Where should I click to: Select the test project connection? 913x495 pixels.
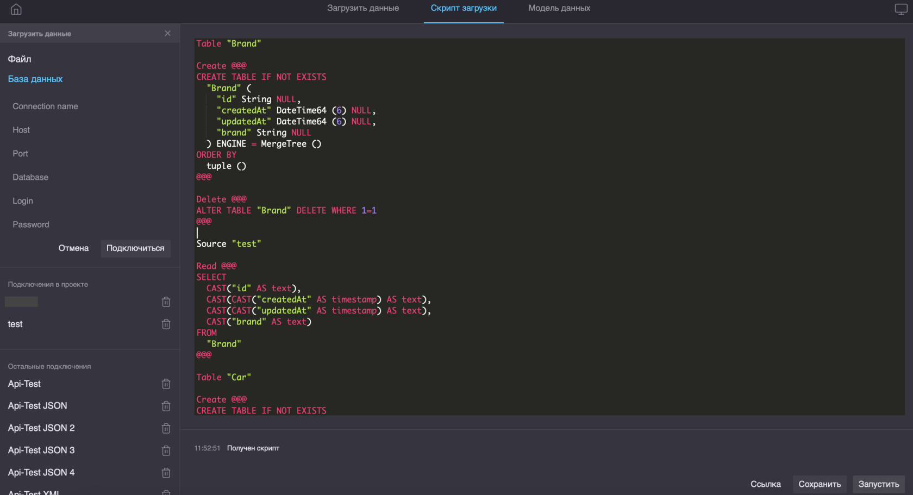point(15,324)
